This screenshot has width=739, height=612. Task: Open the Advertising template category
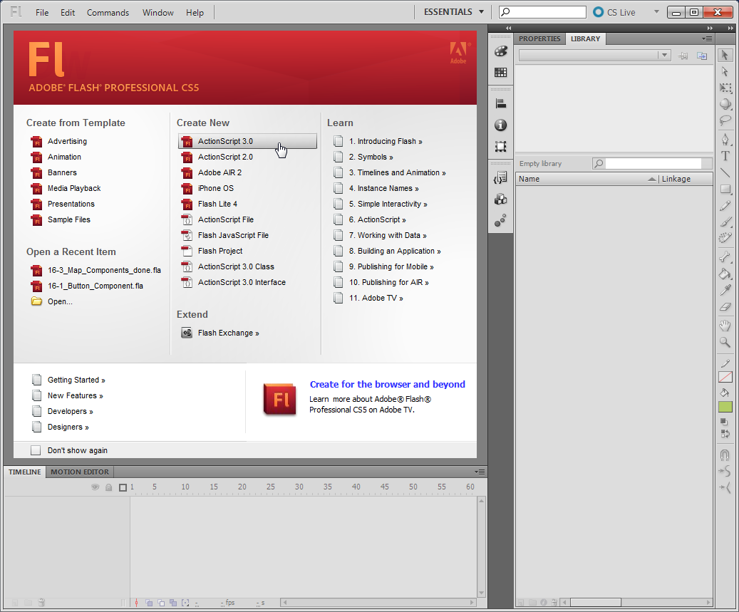pos(67,141)
